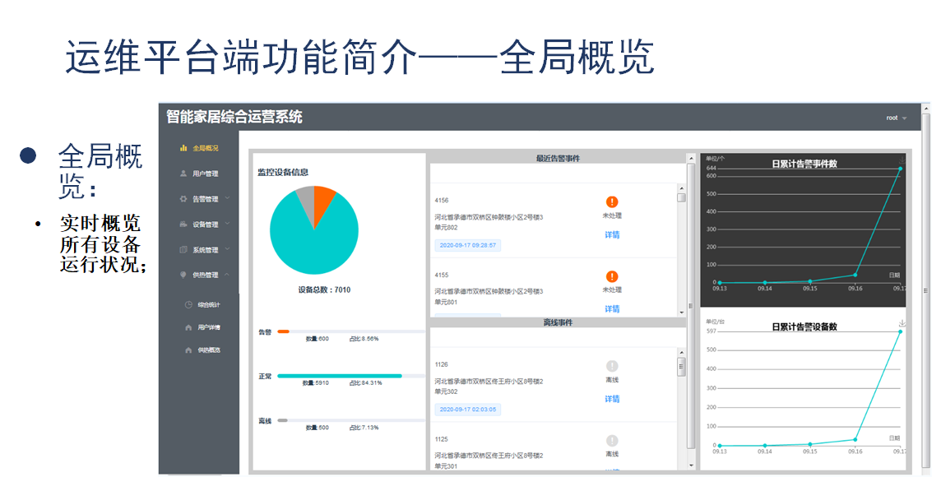This screenshot has height=477, width=941.
Task: Expand the 系统管理 menu chevron
Action: [x=227, y=249]
